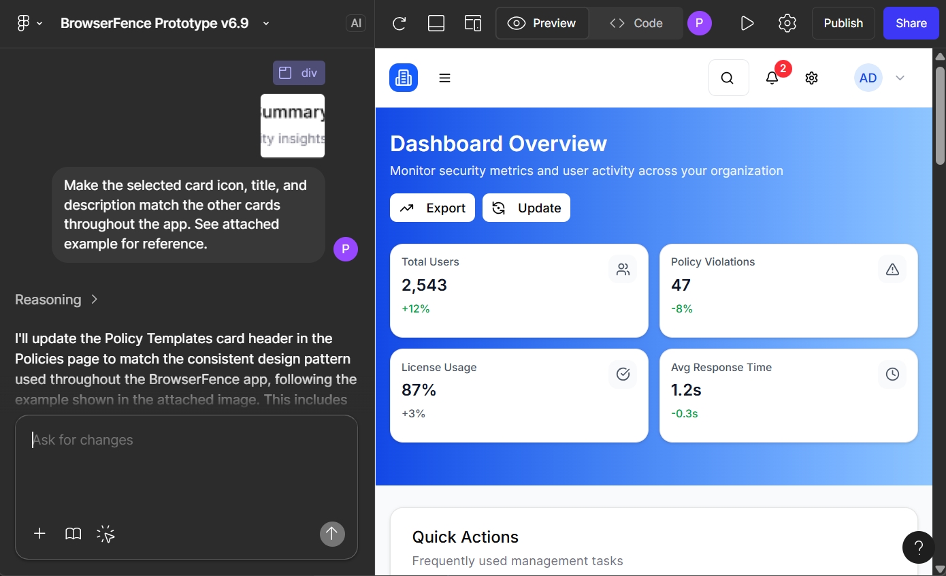Open settings gear in top toolbar
The image size is (946, 576).
[787, 24]
